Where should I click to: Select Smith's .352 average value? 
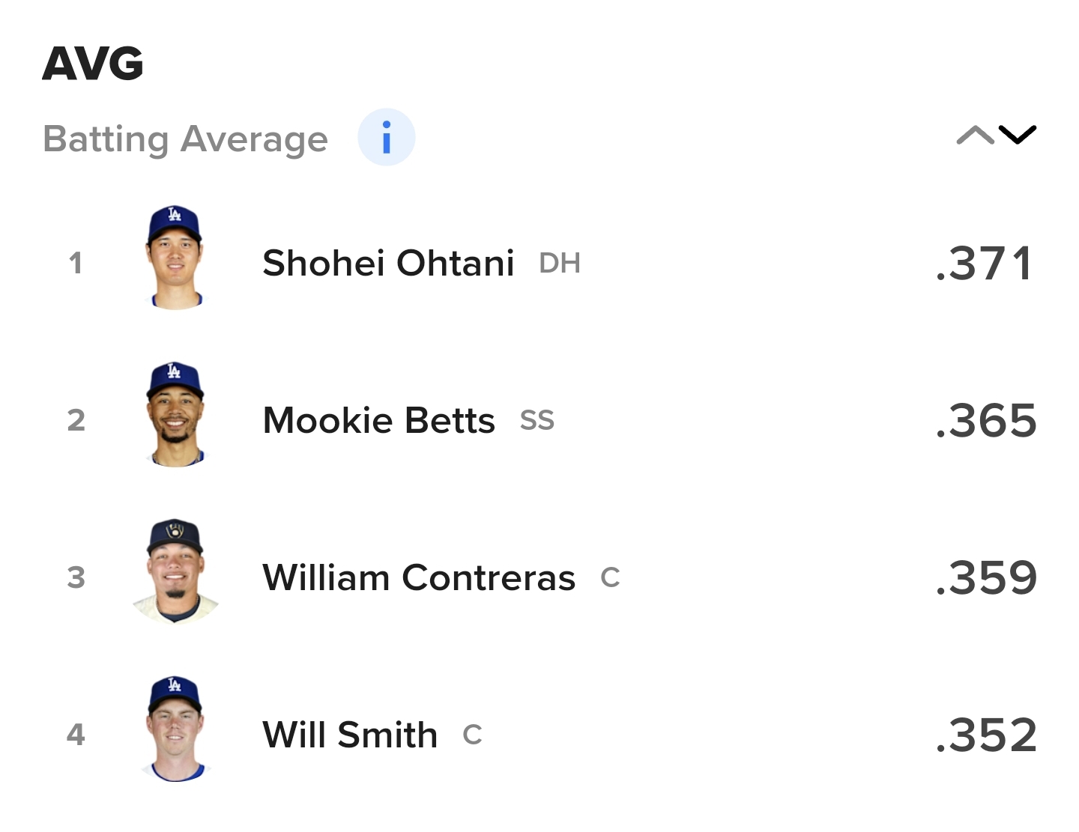[x=986, y=735]
